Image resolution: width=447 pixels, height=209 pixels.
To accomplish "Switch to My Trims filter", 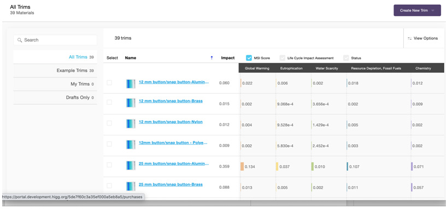I will [x=55, y=84].
